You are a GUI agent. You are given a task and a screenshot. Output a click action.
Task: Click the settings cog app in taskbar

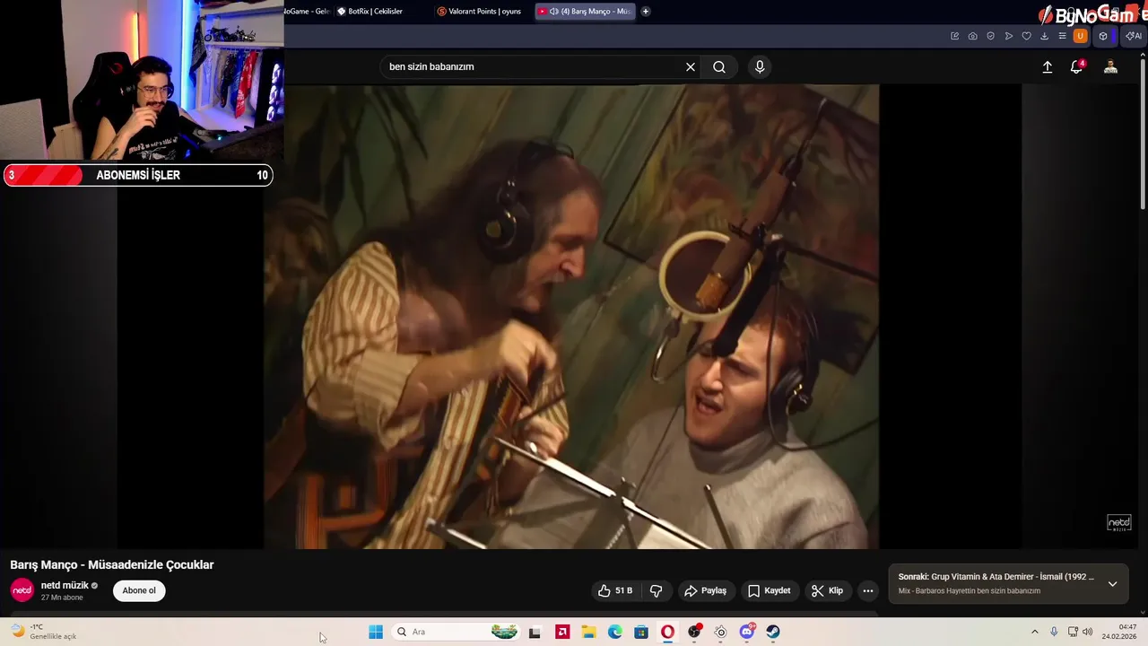[720, 632]
